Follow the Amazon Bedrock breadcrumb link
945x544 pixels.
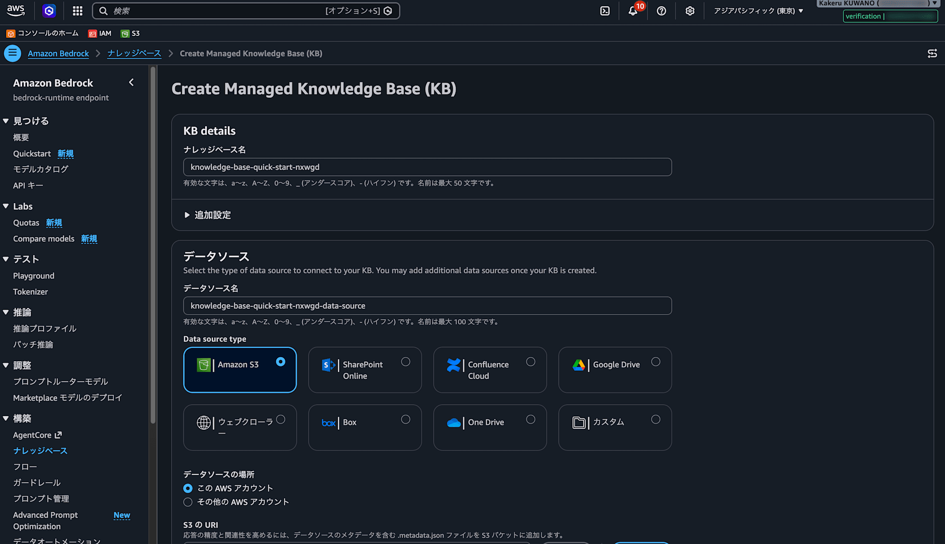coord(58,53)
